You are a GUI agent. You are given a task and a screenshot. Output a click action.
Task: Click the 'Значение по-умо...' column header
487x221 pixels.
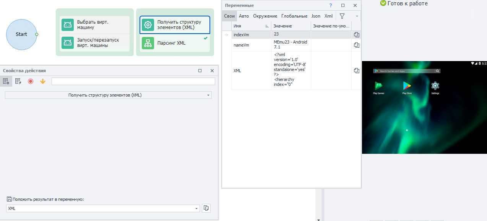click(331, 26)
